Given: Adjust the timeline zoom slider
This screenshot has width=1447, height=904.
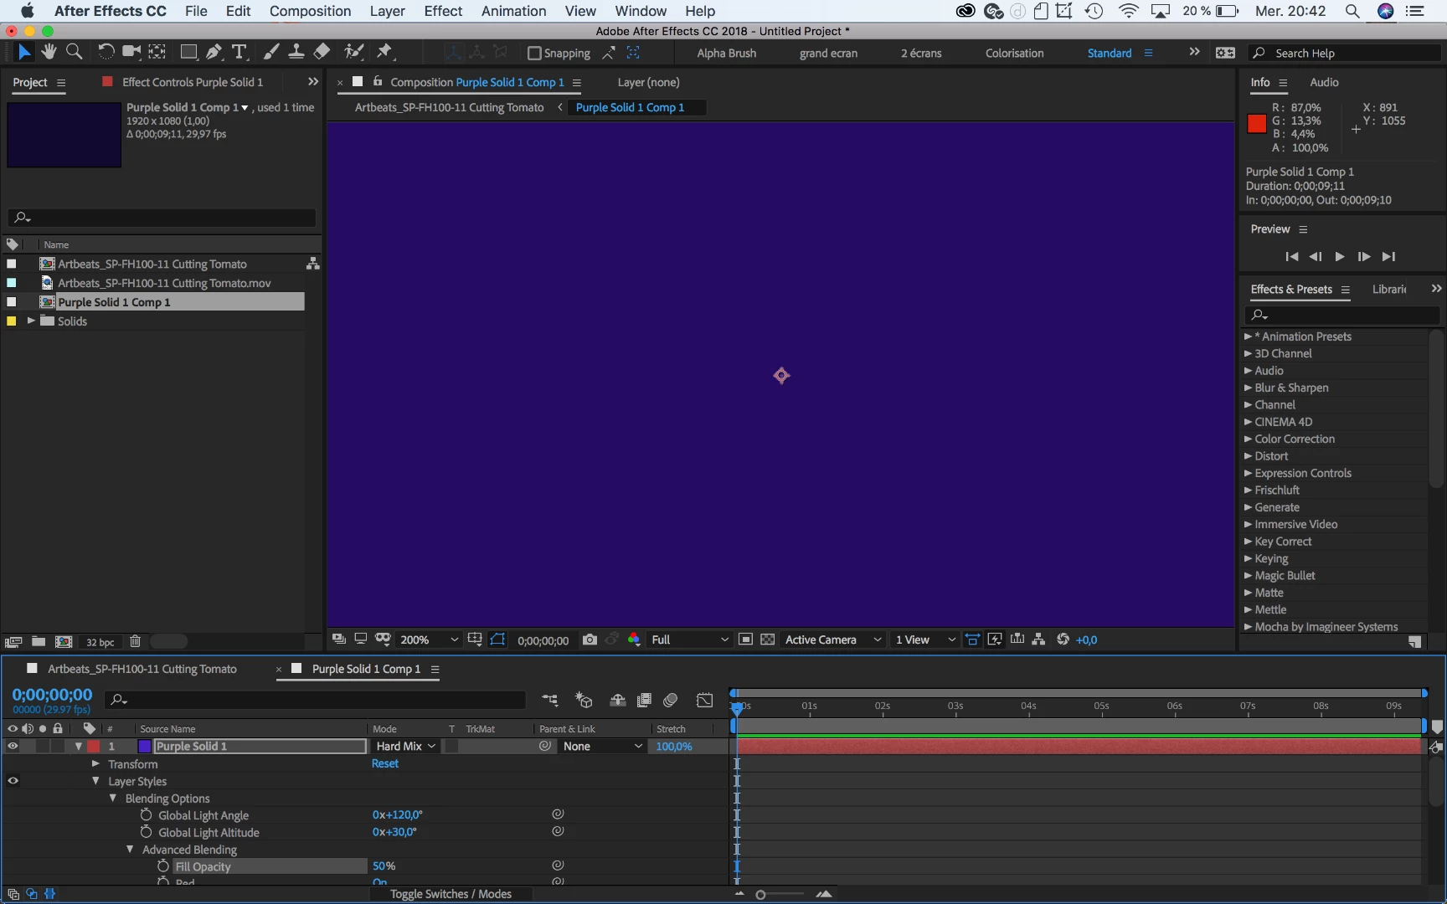Looking at the screenshot, I should 760,895.
